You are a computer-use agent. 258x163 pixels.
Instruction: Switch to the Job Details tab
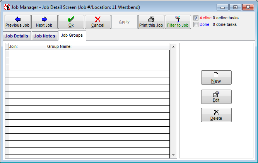16,36
